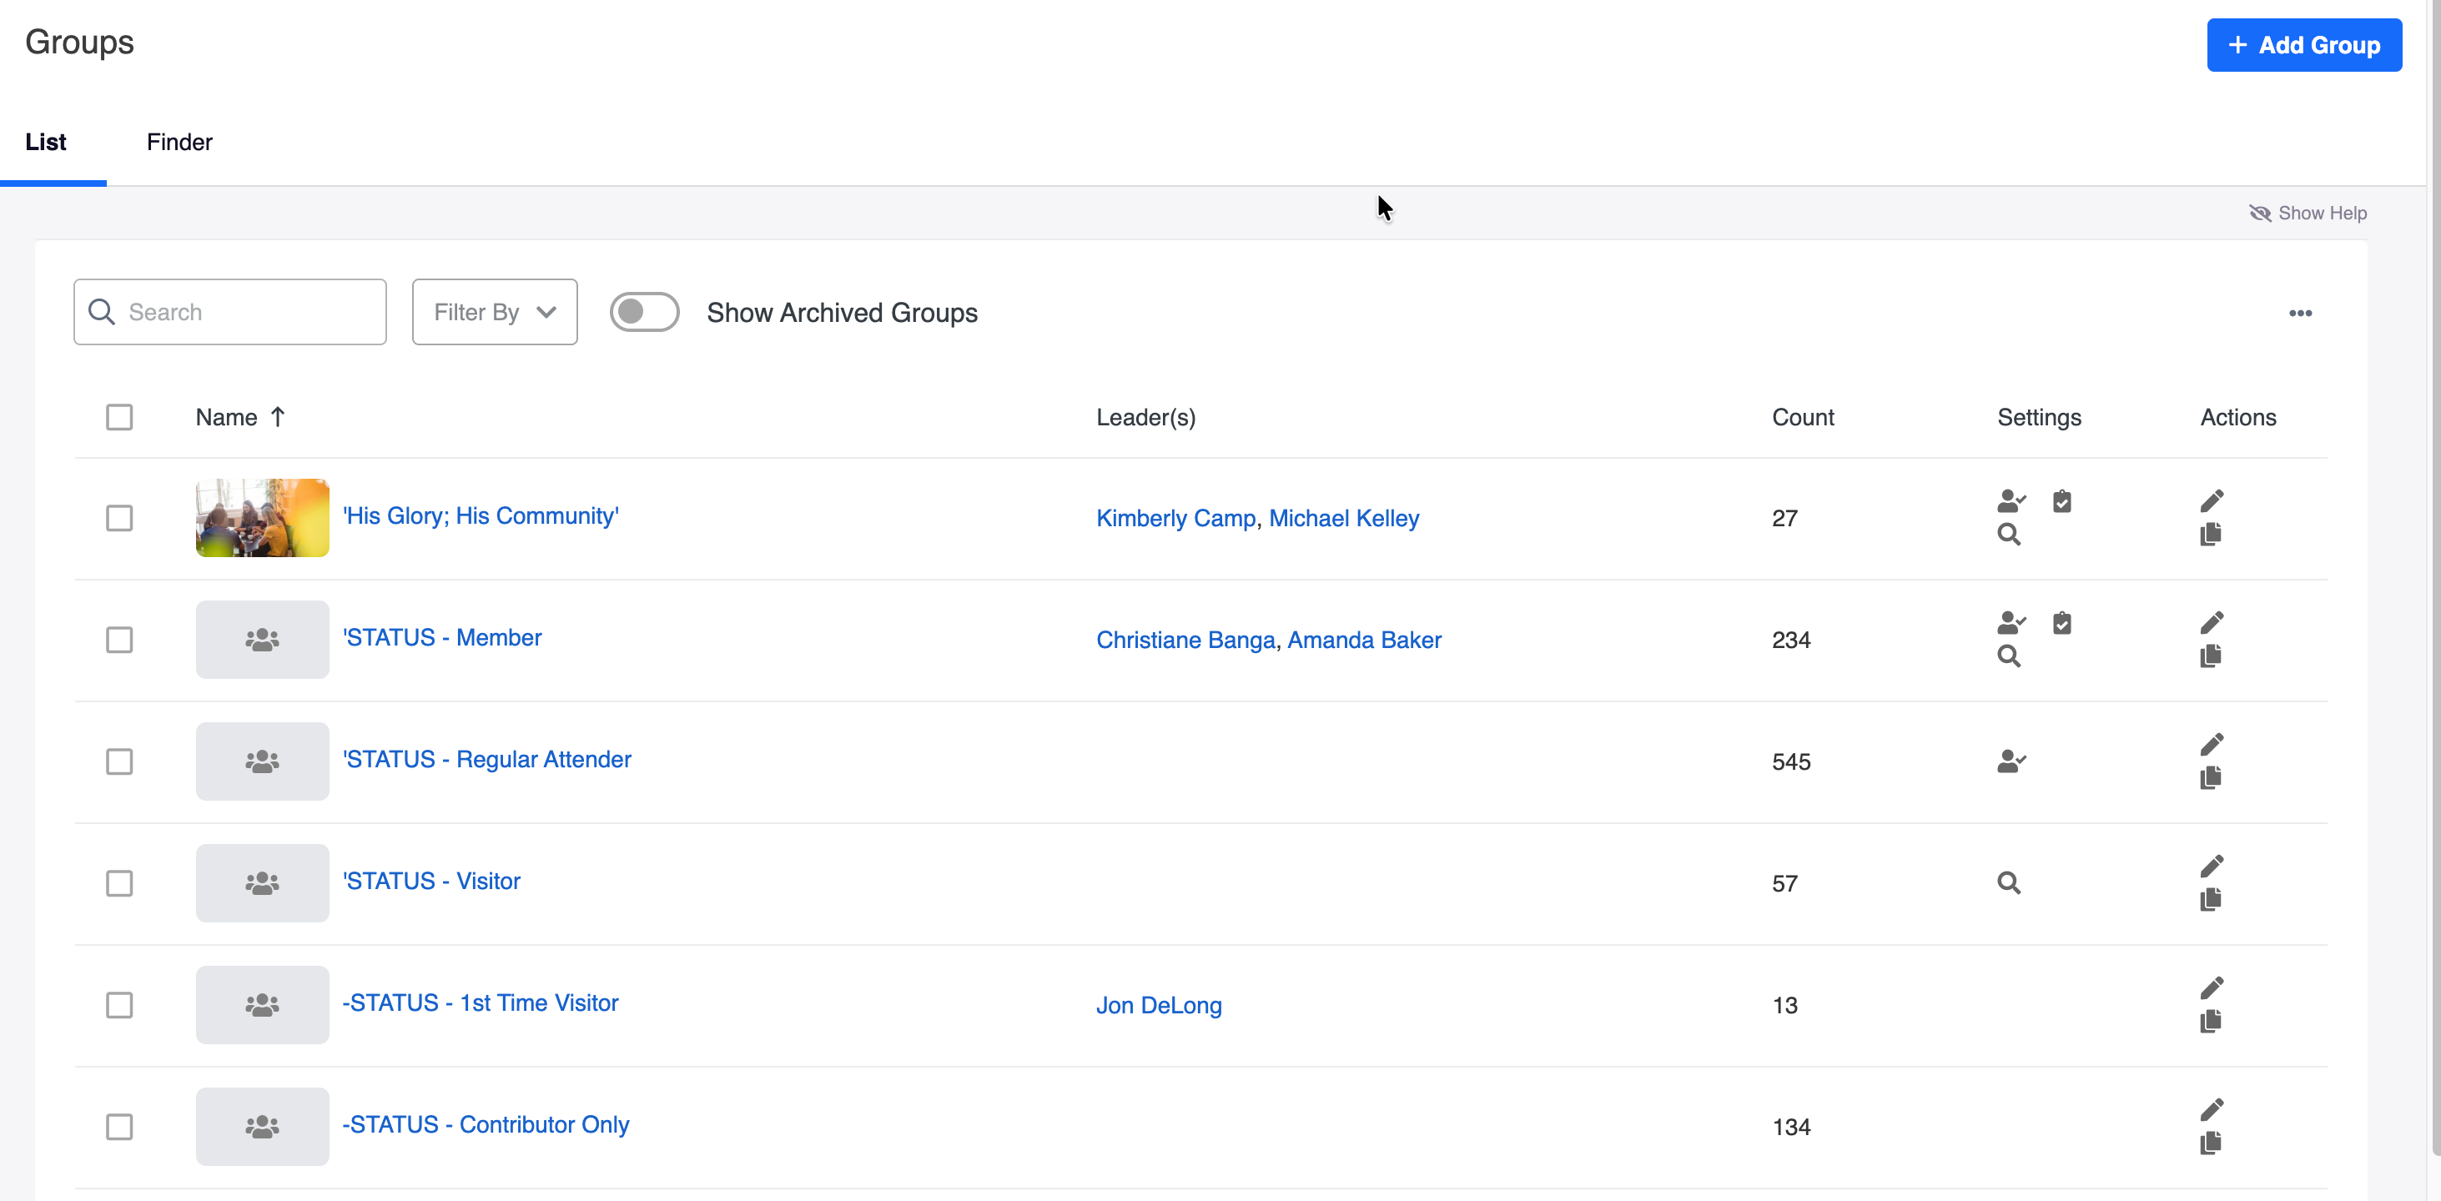Screen dimensions: 2441x1201
Task: Sort by Name column arrow
Action: point(278,417)
